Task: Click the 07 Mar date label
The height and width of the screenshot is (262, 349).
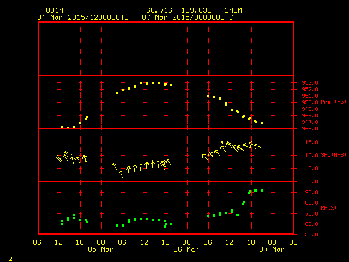Action: [x=272, y=249]
